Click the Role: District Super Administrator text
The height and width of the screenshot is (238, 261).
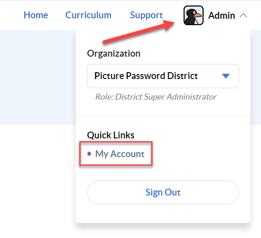coord(156,97)
